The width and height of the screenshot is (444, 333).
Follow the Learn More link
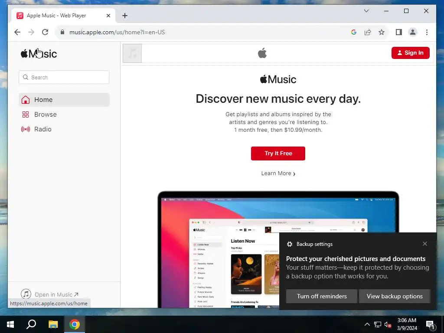point(278,173)
